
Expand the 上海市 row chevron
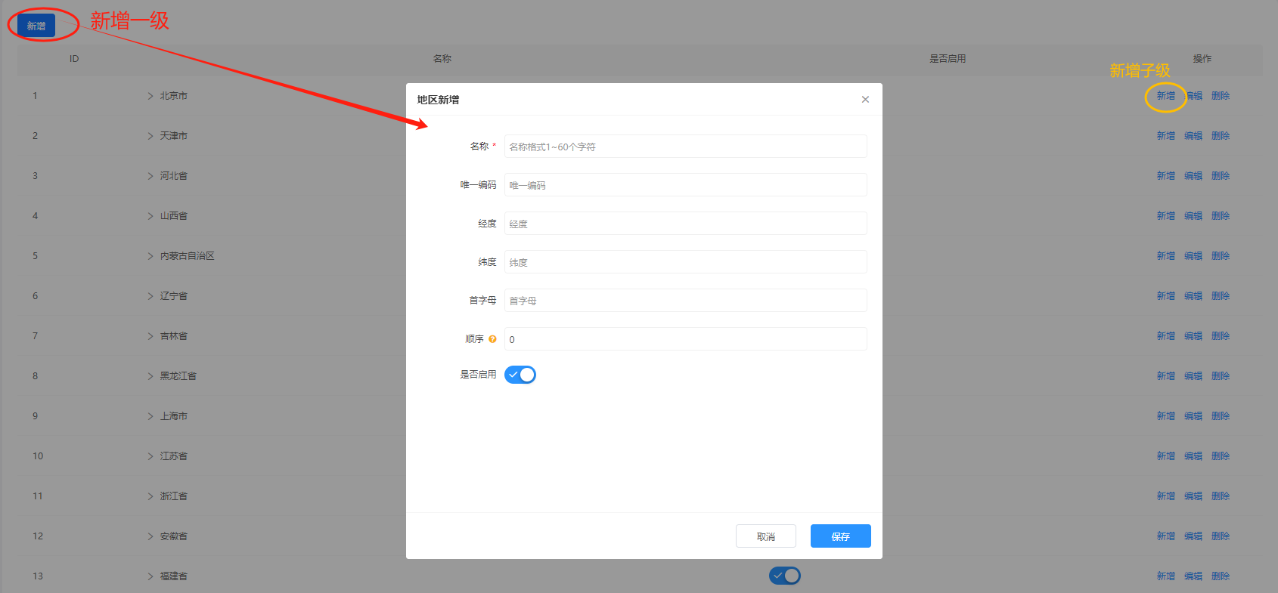click(x=150, y=416)
